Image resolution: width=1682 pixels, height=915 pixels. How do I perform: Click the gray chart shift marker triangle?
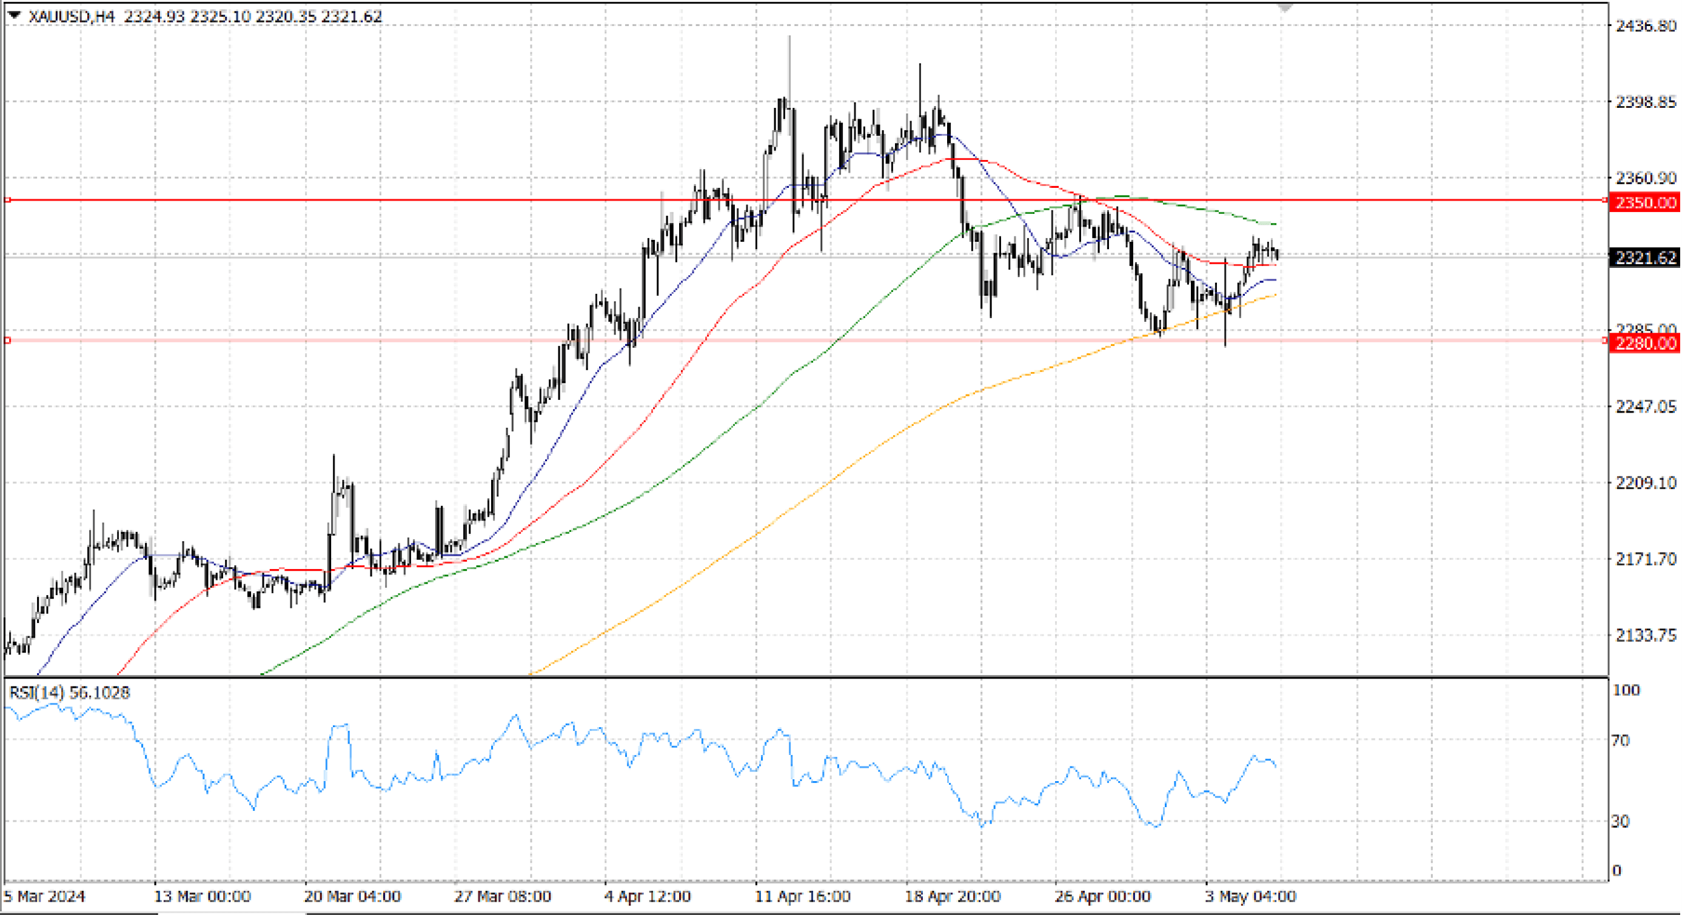tap(1285, 8)
